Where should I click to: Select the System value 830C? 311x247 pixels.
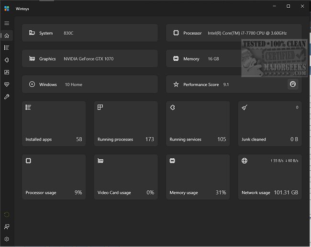[x=68, y=33]
